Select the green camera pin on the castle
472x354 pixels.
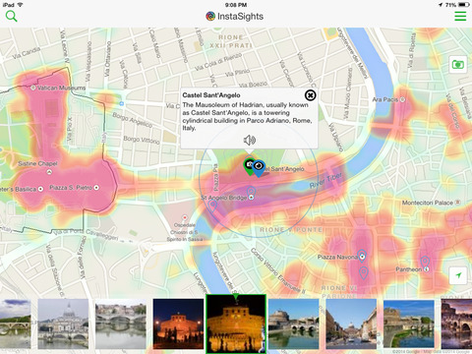(249, 166)
